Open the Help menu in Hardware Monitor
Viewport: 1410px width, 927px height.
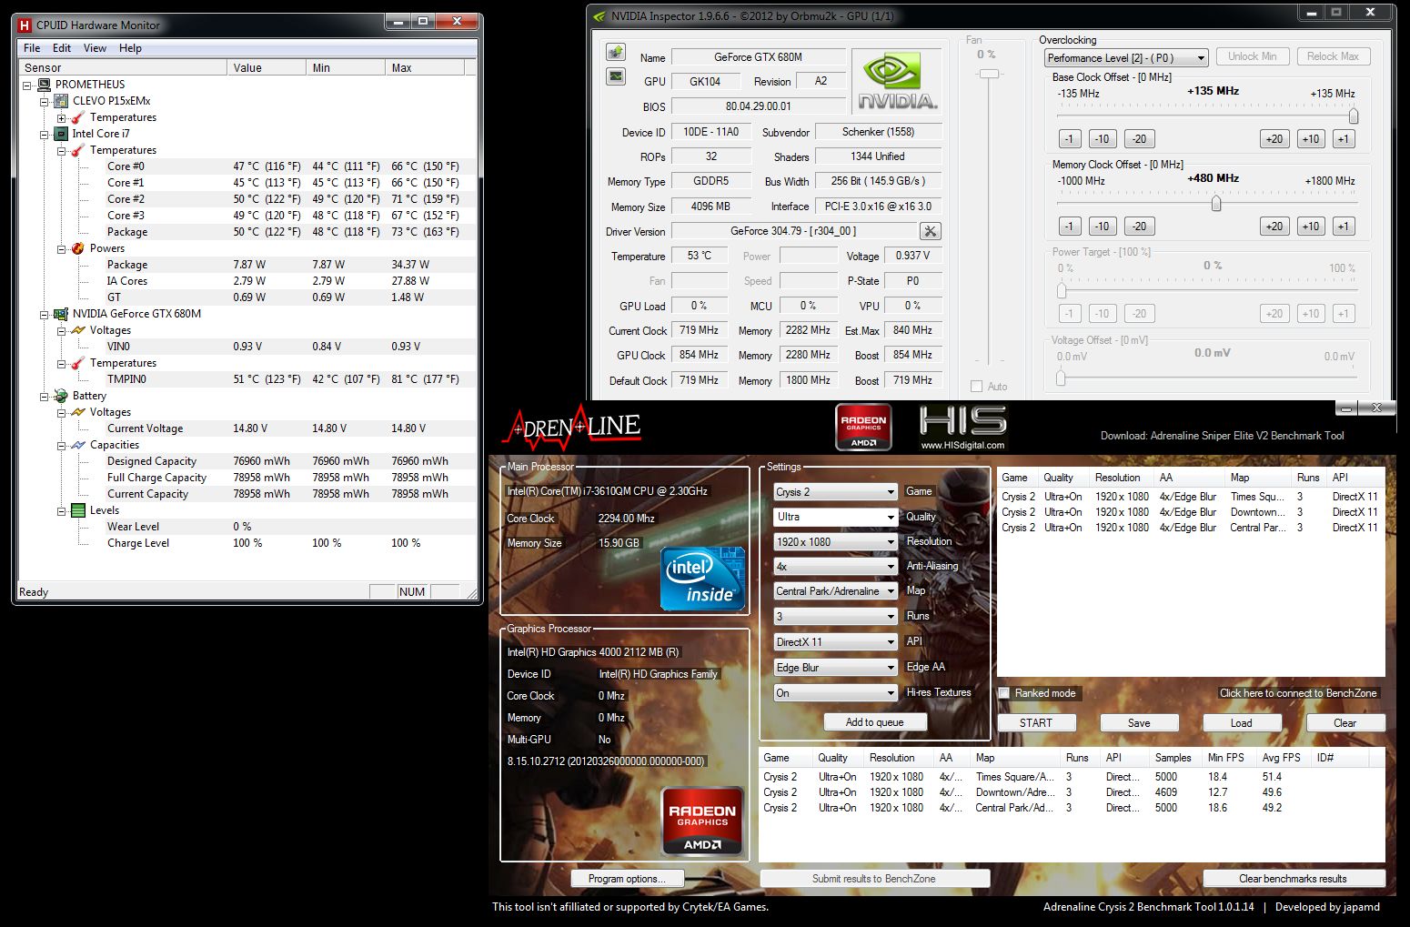point(130,48)
